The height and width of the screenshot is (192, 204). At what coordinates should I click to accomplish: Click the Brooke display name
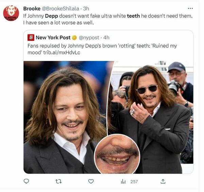(32, 8)
